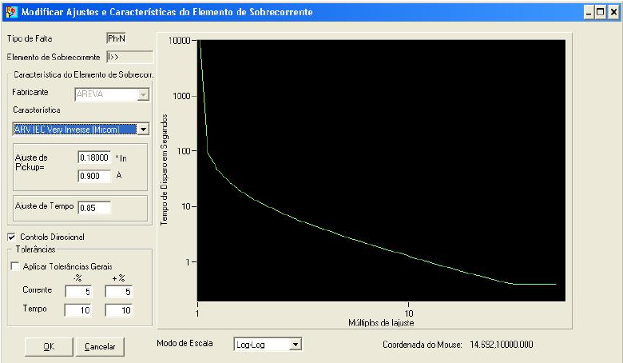Close the dialog with the X button
The image size is (623, 363).
pos(613,12)
